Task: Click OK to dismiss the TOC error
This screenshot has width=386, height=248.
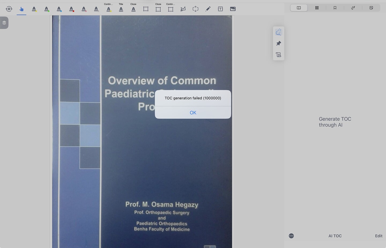Action: (193, 113)
